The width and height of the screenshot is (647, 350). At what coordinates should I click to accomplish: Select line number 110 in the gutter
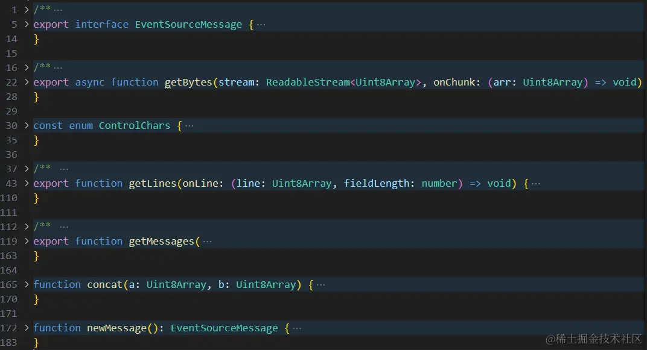pyautogui.click(x=9, y=198)
